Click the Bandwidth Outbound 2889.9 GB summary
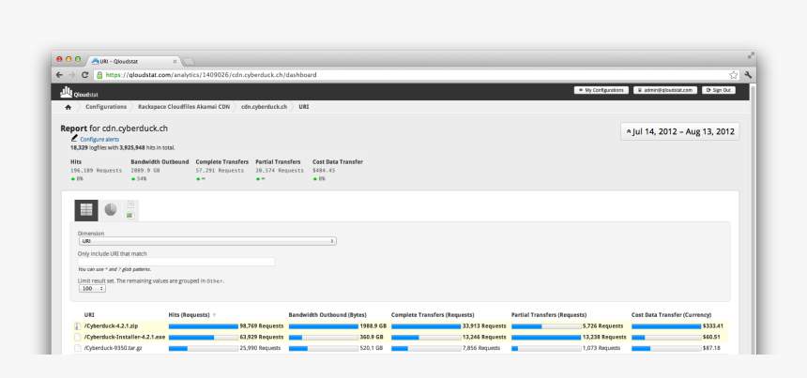 tap(147, 170)
